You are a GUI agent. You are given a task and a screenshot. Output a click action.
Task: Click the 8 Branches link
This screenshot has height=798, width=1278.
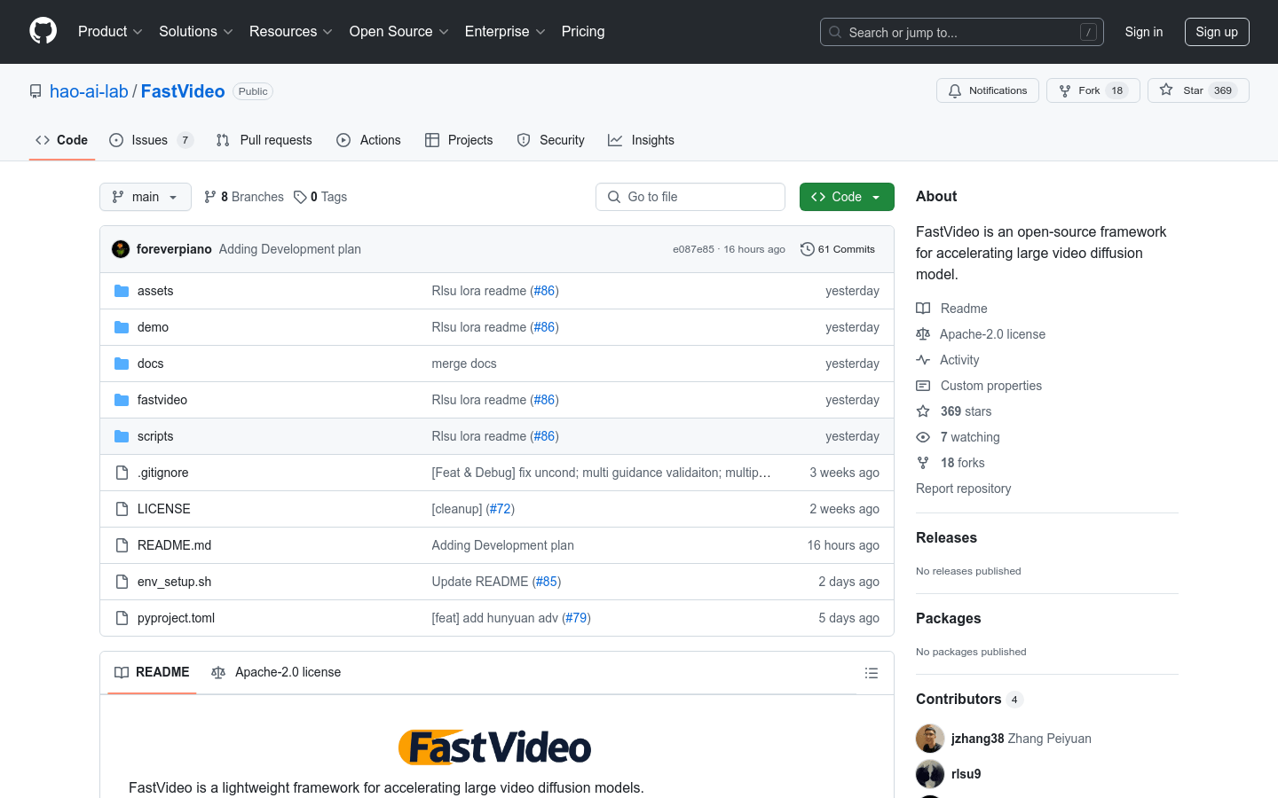pyautogui.click(x=244, y=197)
